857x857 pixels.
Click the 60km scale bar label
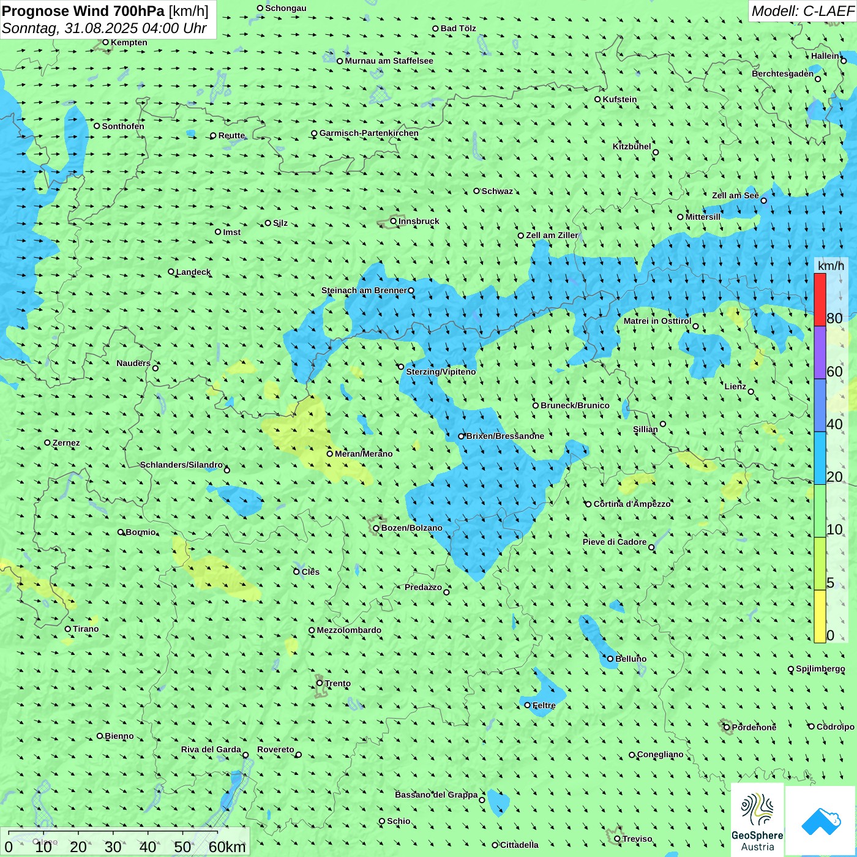227,847
